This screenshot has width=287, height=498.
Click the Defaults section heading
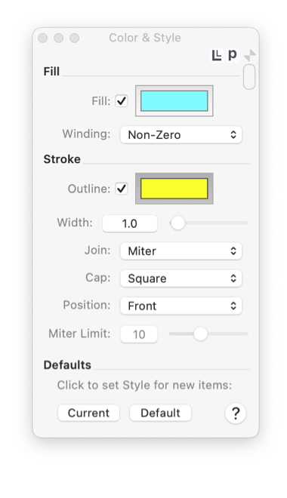pyautogui.click(x=67, y=365)
